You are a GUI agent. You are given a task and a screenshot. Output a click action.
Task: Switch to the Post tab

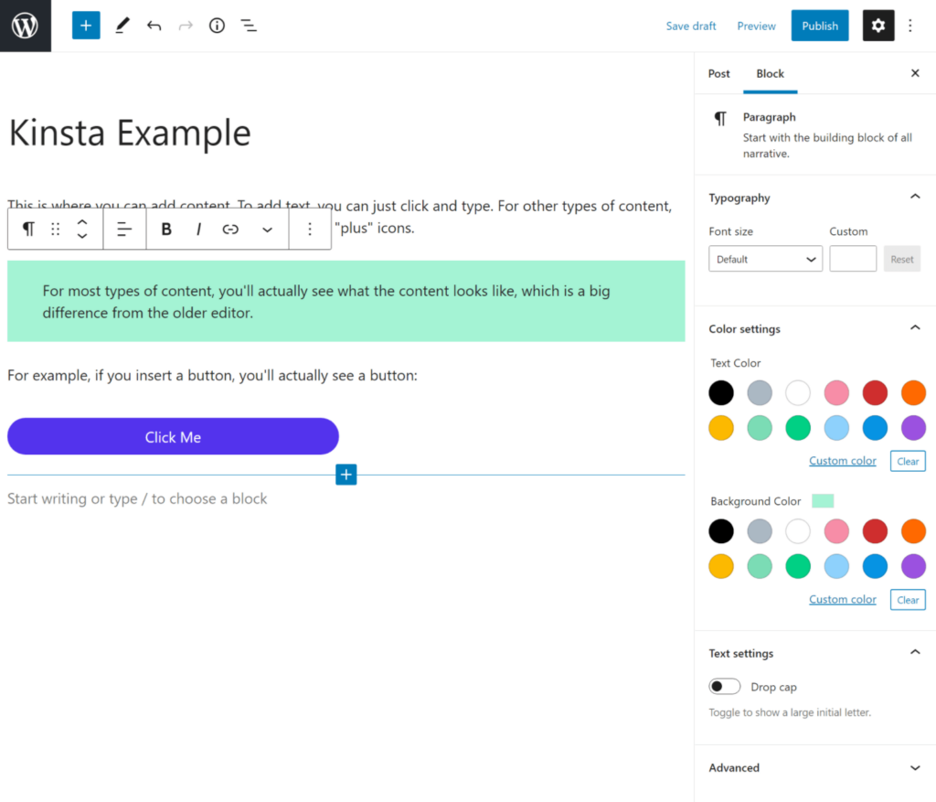[x=719, y=73]
